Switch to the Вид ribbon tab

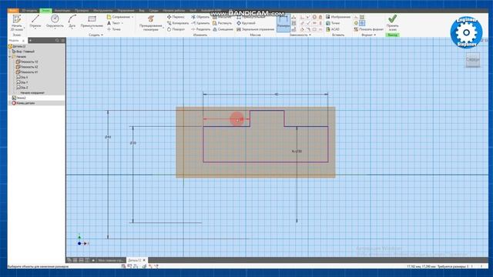[x=142, y=10]
